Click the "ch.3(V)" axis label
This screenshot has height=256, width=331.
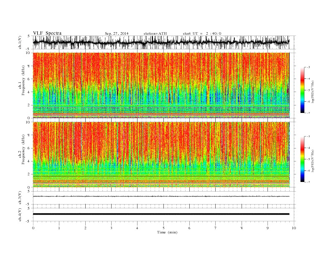pos(20,199)
